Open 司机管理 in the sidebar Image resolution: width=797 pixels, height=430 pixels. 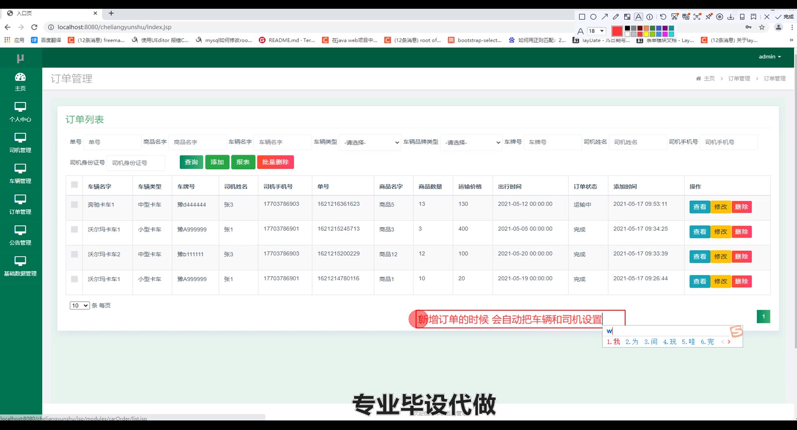[20, 143]
